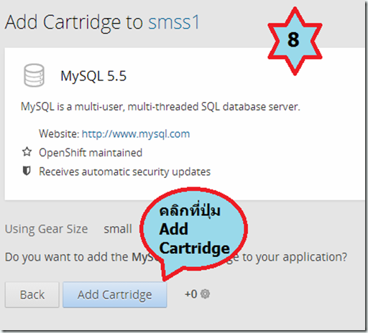Image resolution: width=368 pixels, height=333 pixels.
Task: Confirm with the Add Cartridge button
Action: point(115,295)
